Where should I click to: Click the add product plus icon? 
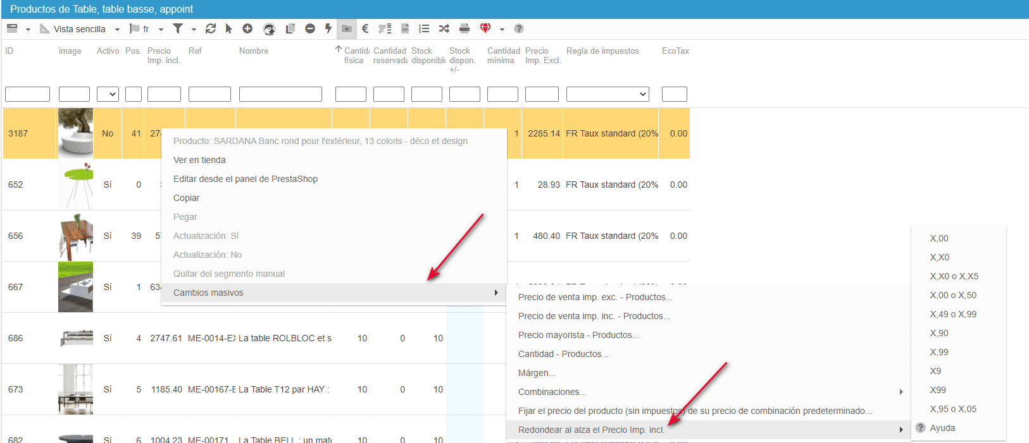point(247,28)
